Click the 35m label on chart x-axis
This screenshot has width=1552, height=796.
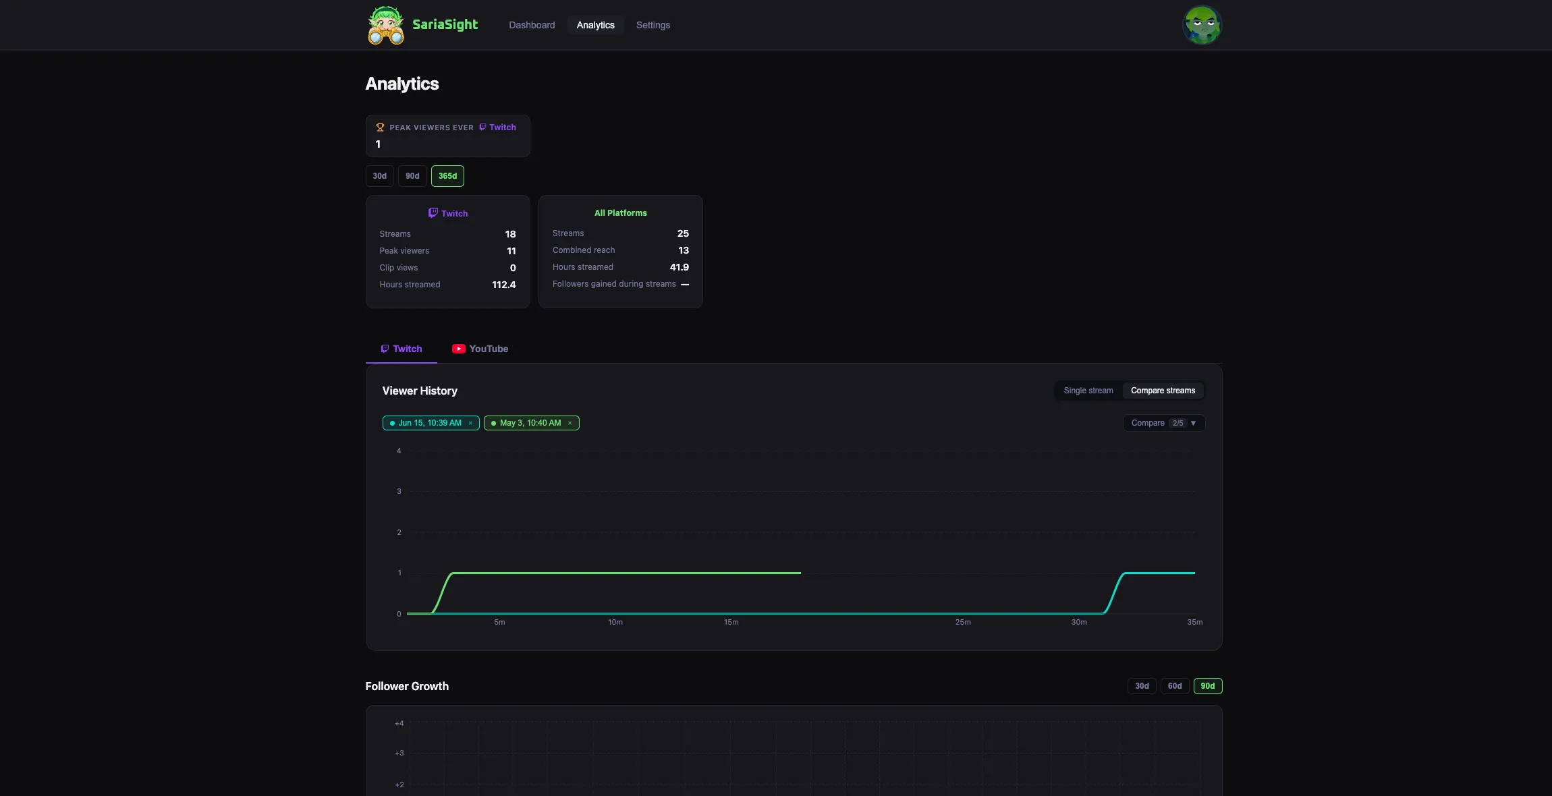point(1194,622)
